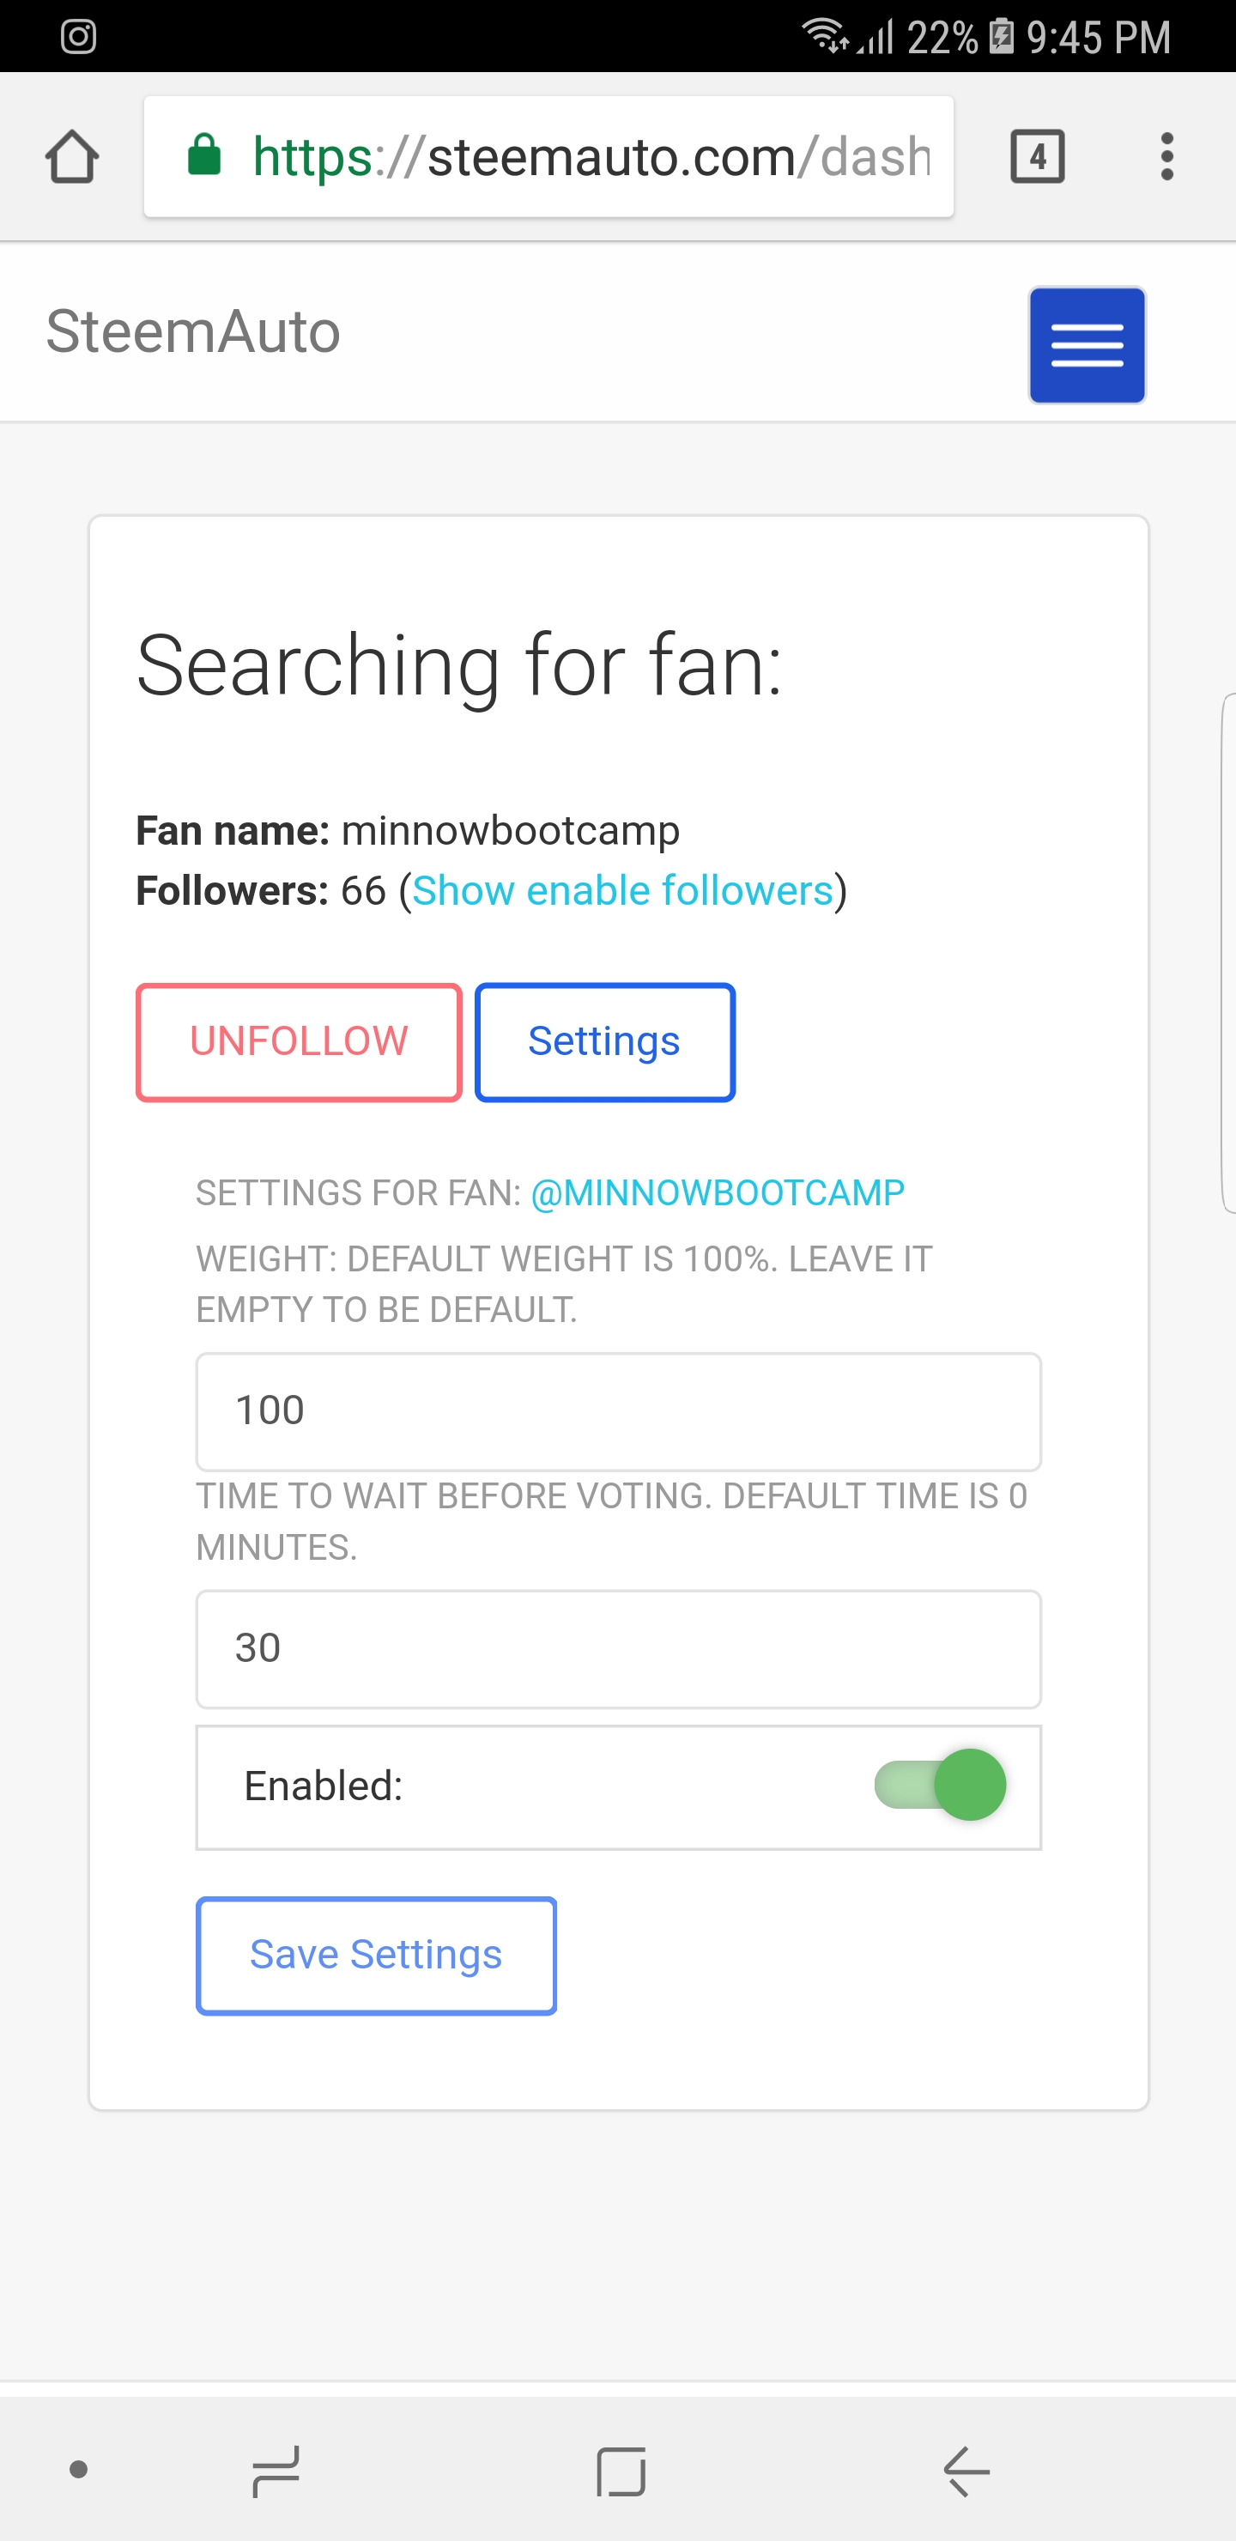The width and height of the screenshot is (1236, 2541).
Task: Tap the steemauto.com URL address bar
Action: (548, 156)
